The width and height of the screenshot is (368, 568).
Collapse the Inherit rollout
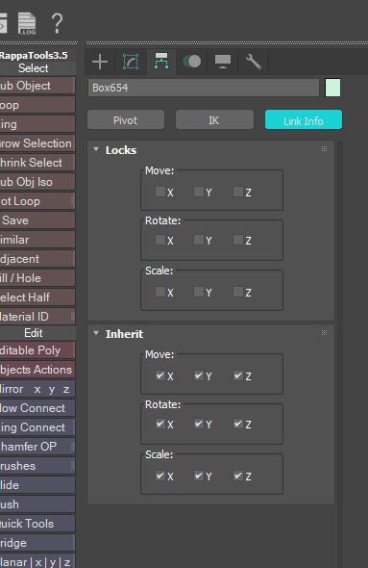coord(96,333)
